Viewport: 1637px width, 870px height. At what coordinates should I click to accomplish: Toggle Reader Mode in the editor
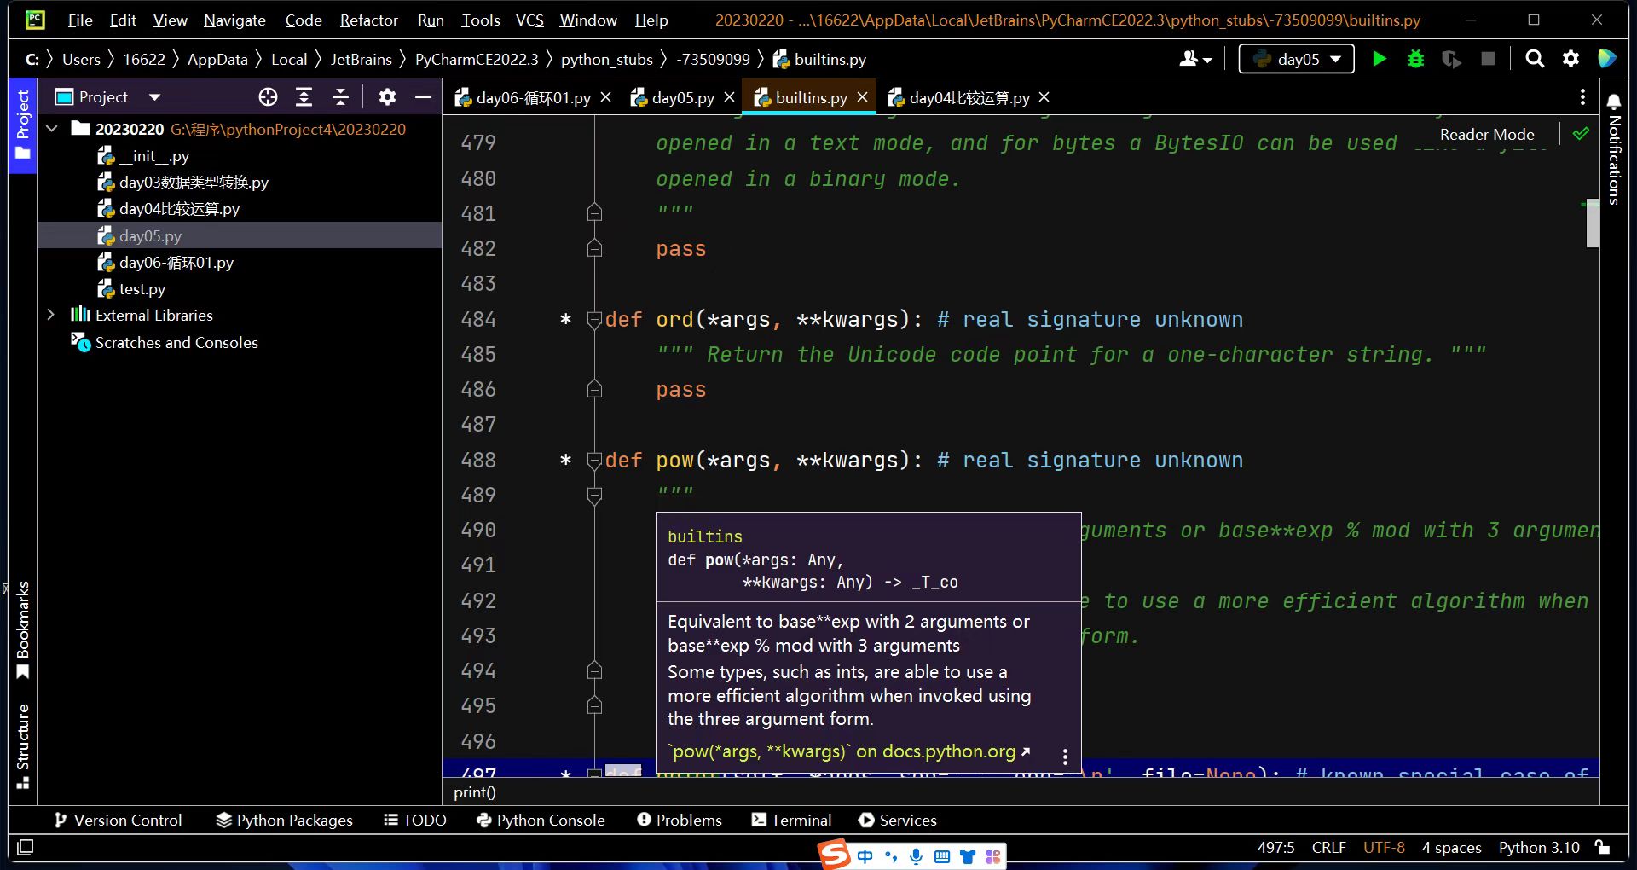point(1486,135)
